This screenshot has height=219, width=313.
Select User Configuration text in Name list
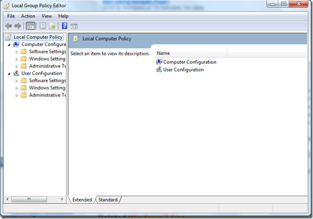coord(184,70)
